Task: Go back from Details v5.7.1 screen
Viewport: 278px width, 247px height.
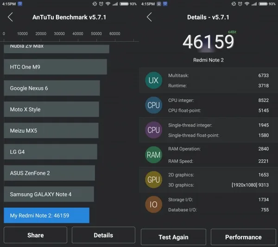Action: pos(149,17)
